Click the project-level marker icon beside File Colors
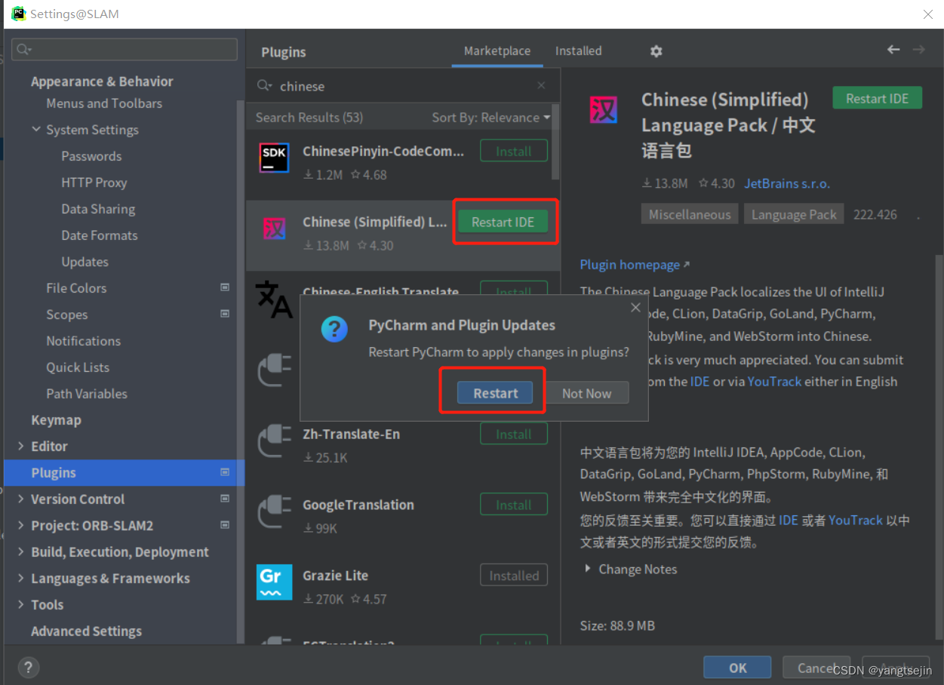Viewport: 944px width, 685px height. click(x=224, y=287)
